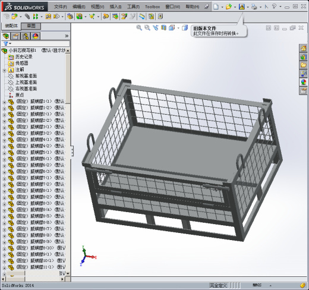Open the PropertyManager tab icon

coord(15,36)
